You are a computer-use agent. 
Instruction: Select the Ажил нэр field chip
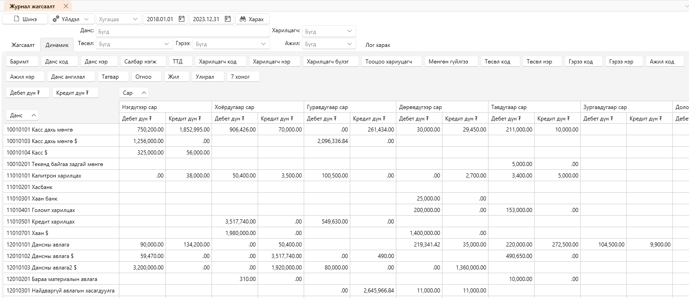[x=26, y=77]
